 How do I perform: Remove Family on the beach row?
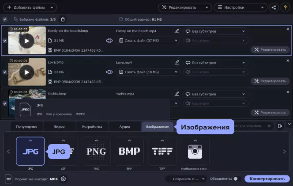click(x=288, y=29)
